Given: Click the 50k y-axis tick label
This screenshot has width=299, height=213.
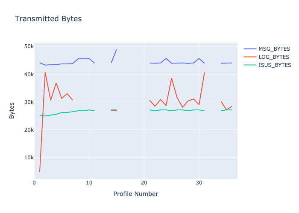Looking at the screenshot, I should point(29,46).
